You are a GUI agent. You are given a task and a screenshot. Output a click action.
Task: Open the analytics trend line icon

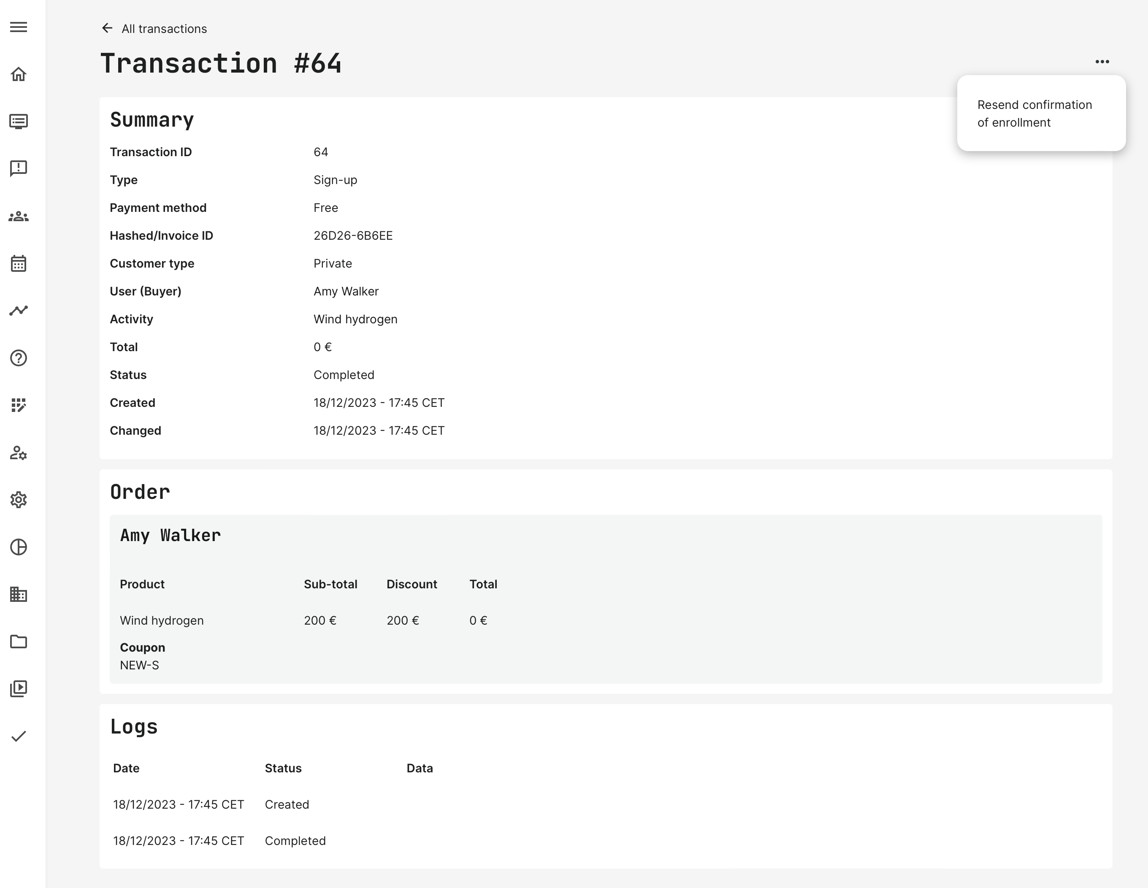pos(19,311)
